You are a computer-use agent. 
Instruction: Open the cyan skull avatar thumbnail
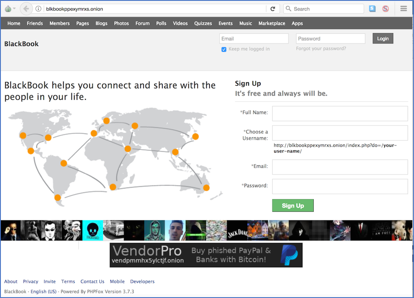point(93,230)
